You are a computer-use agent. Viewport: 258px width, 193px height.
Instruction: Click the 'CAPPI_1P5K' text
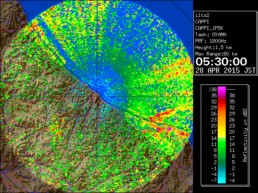[x=209, y=28]
